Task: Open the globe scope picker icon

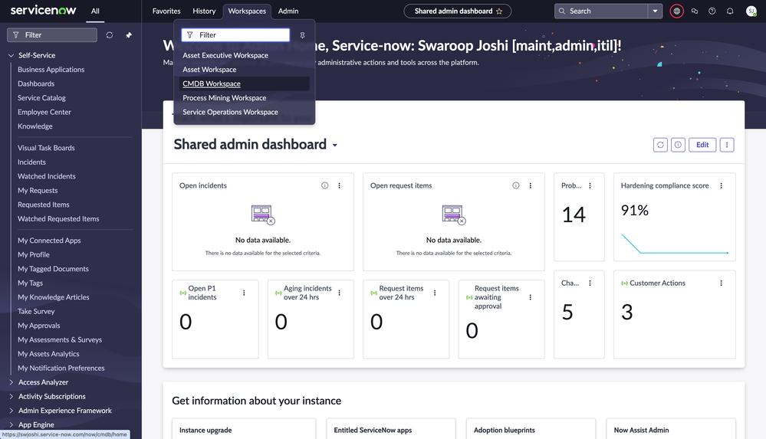Action: tap(676, 11)
